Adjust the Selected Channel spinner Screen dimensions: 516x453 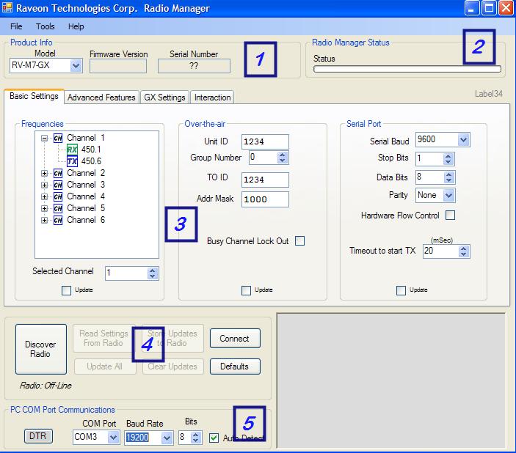(153, 273)
